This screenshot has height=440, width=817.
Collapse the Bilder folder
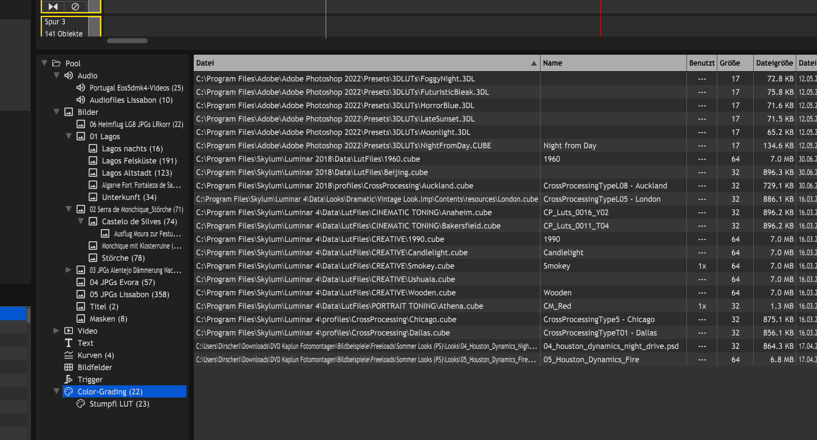click(x=56, y=112)
